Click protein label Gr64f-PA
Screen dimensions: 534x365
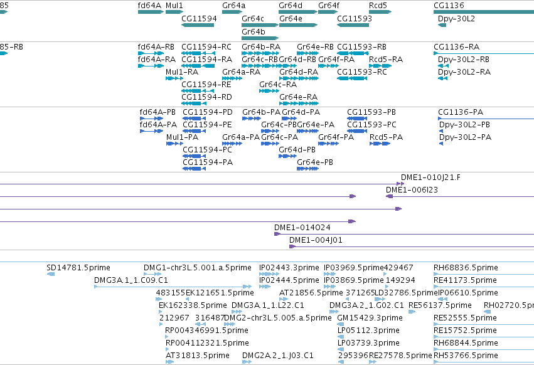pos(336,137)
